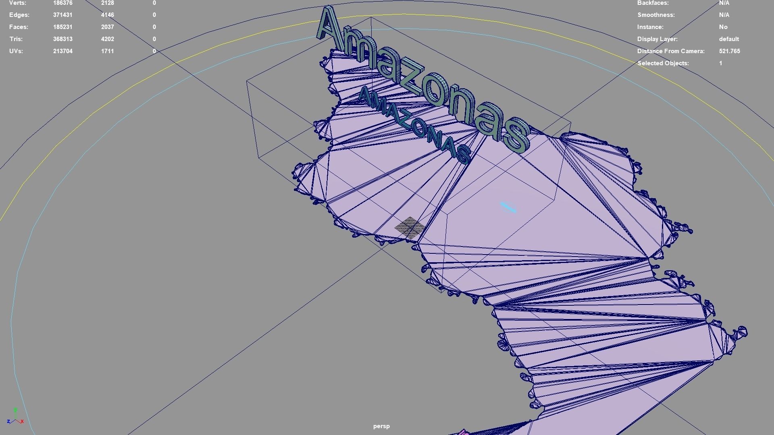Click the 'persp' camera name label

tap(381, 426)
